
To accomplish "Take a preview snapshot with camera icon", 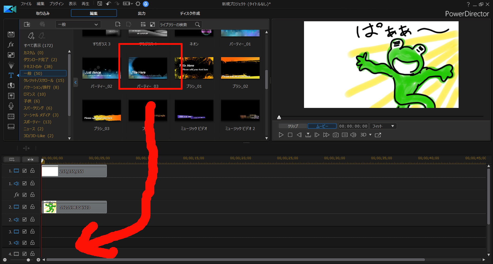I will pyautogui.click(x=336, y=135).
